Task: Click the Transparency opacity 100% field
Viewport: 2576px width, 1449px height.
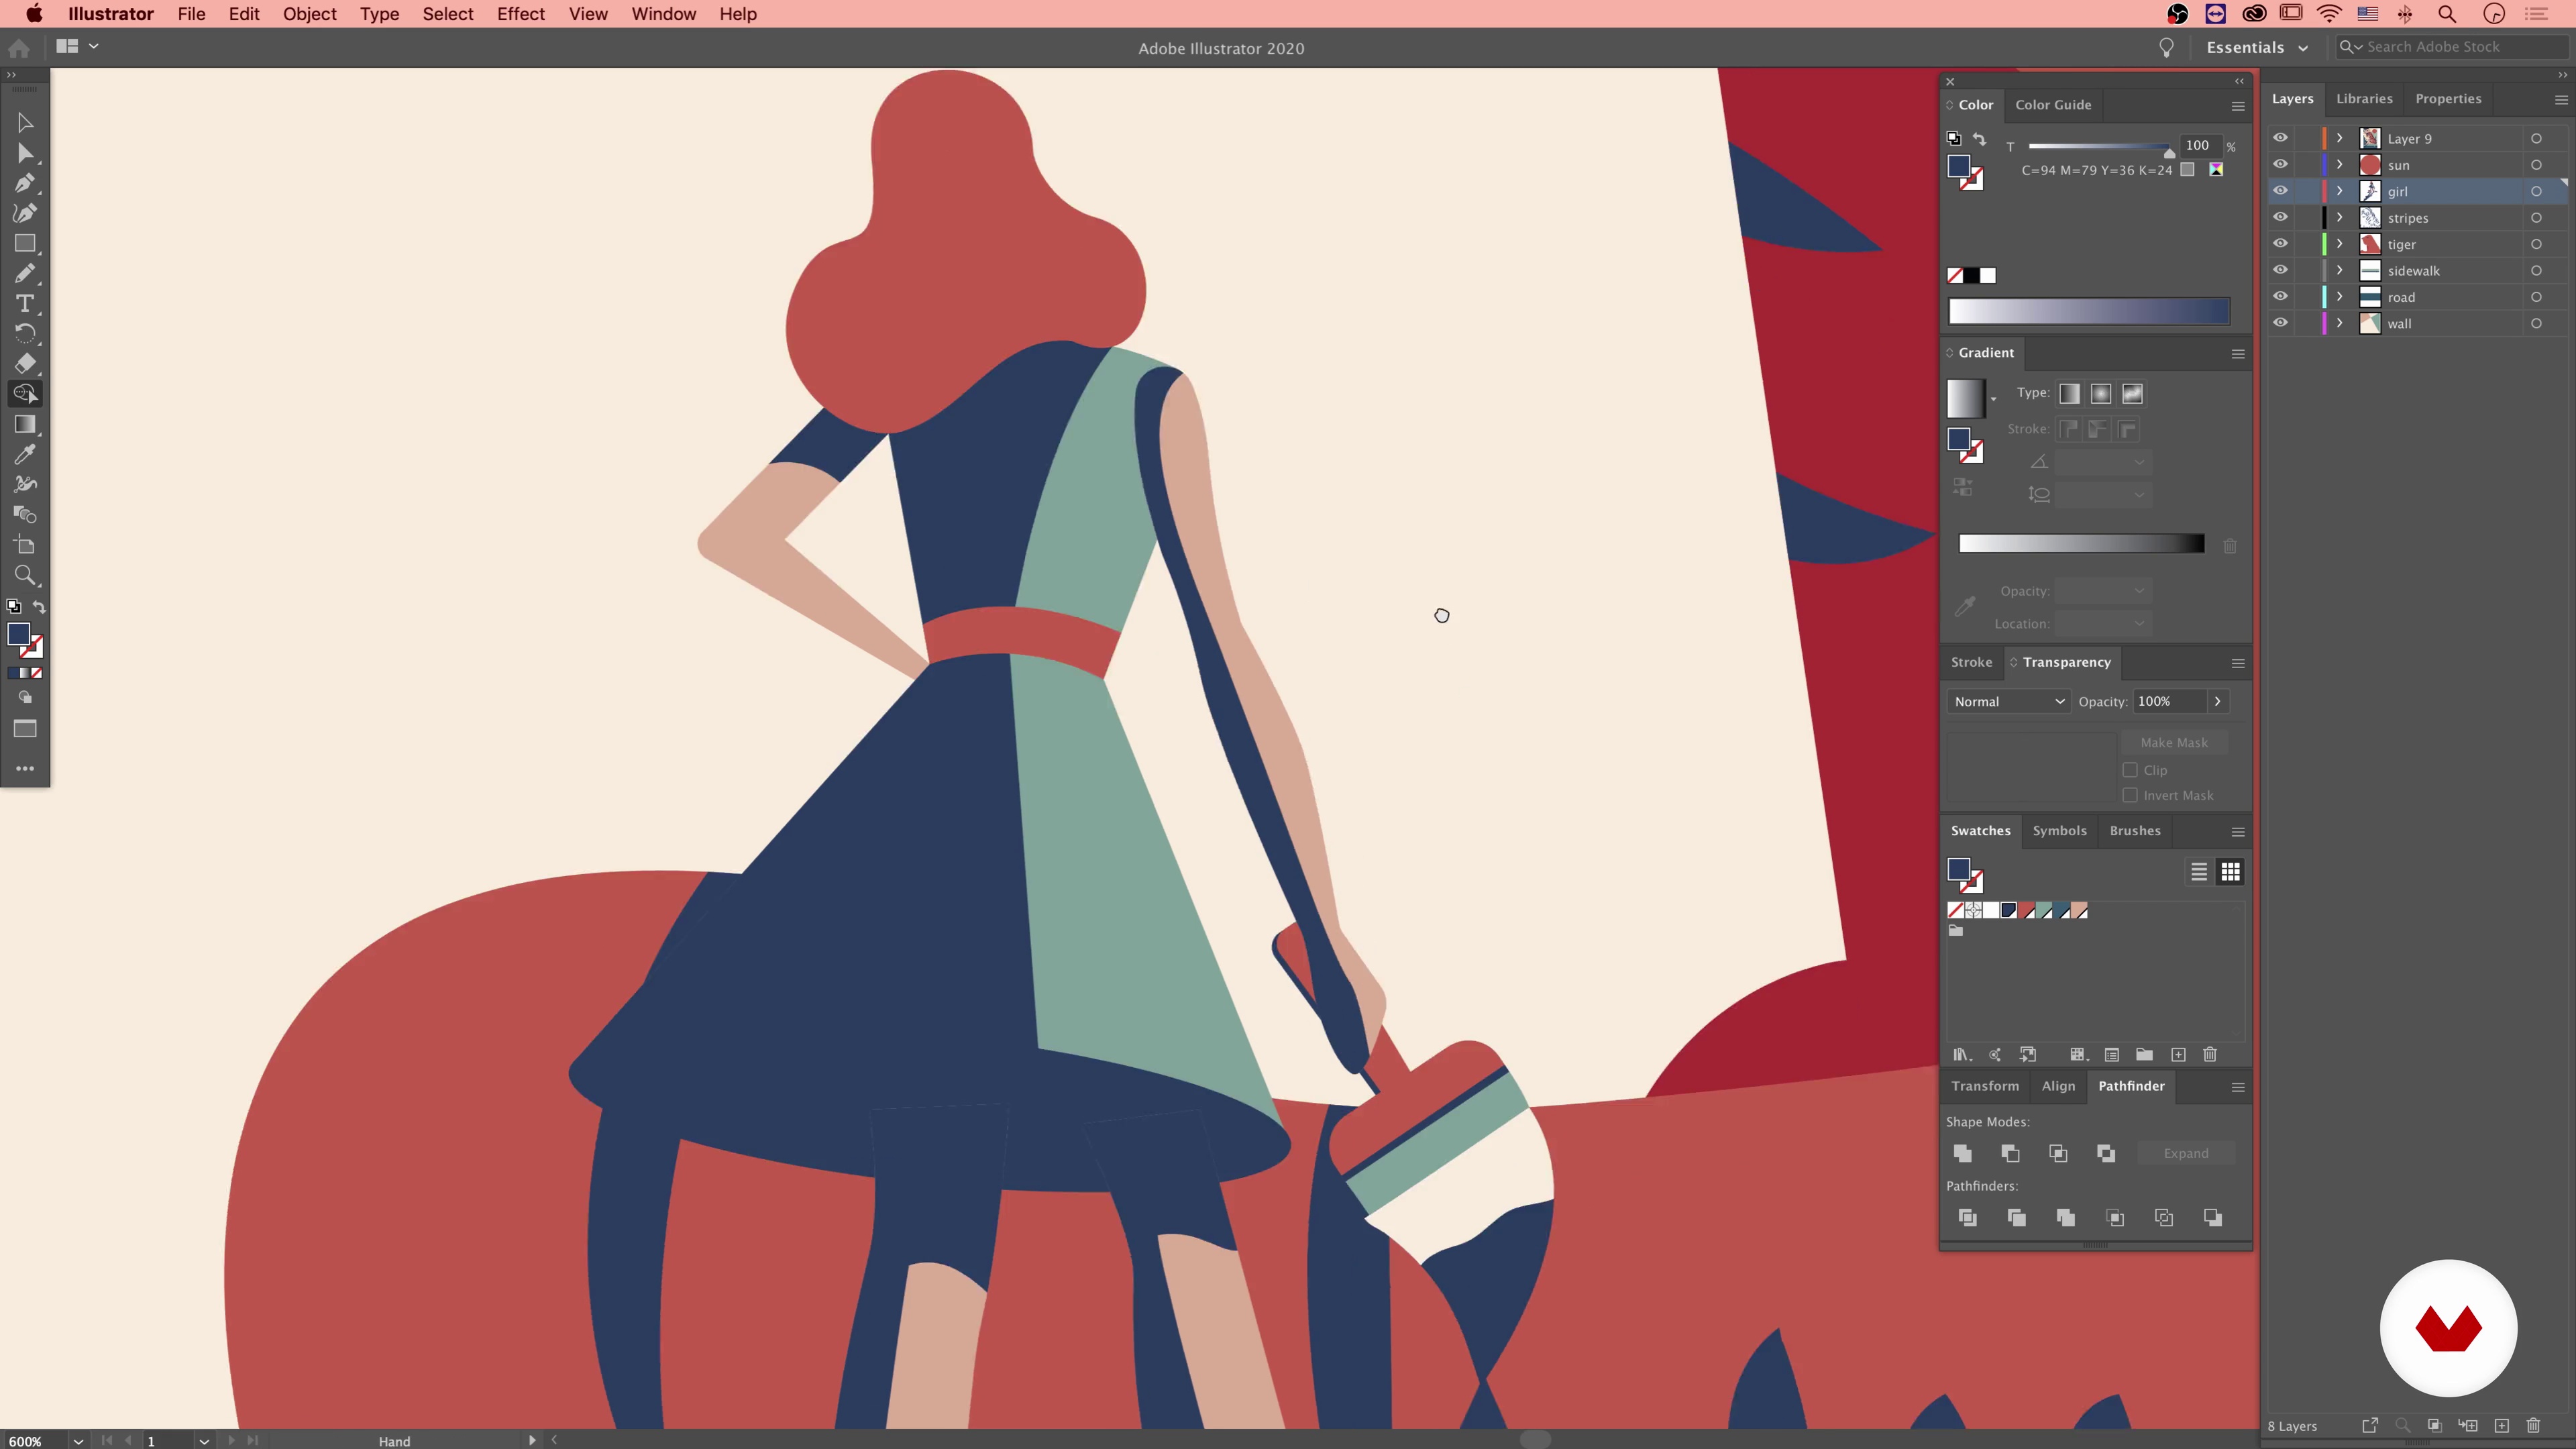Action: 2168,701
